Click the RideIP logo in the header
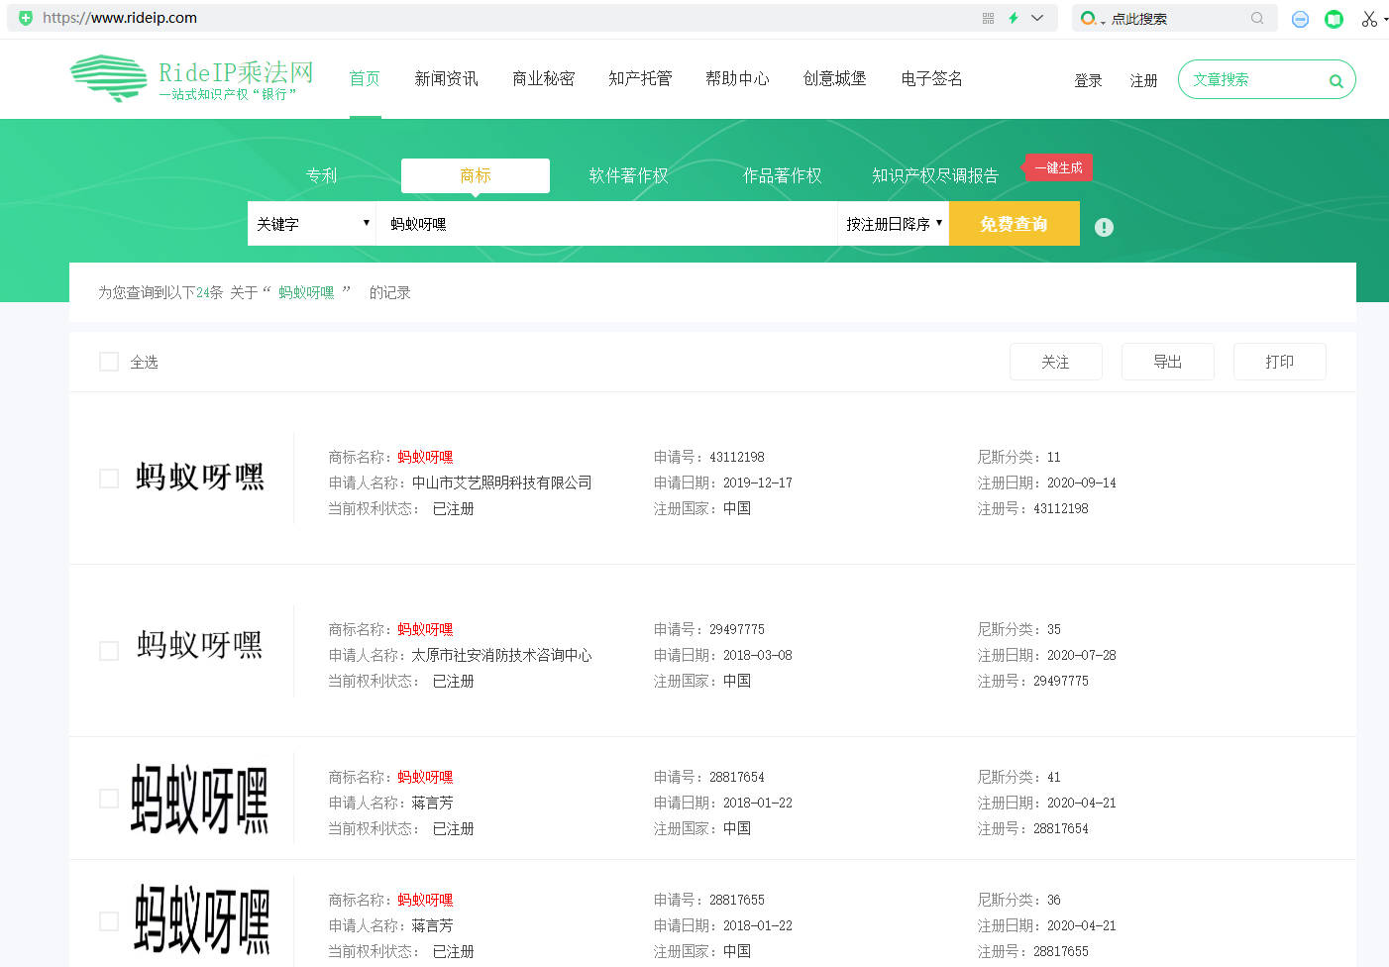 pyautogui.click(x=192, y=78)
